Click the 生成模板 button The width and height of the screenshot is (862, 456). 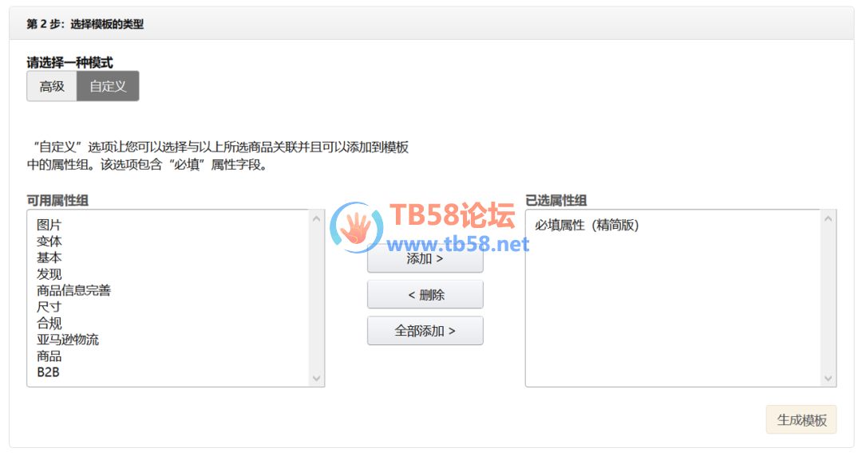pos(801,420)
